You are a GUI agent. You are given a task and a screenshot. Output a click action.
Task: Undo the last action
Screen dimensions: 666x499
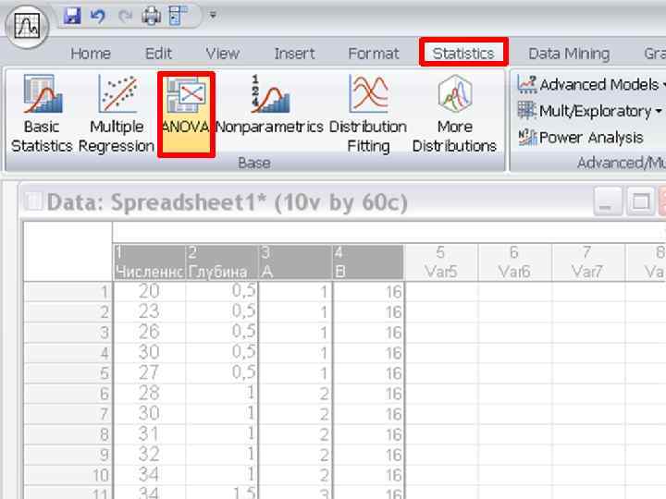pyautogui.click(x=98, y=17)
